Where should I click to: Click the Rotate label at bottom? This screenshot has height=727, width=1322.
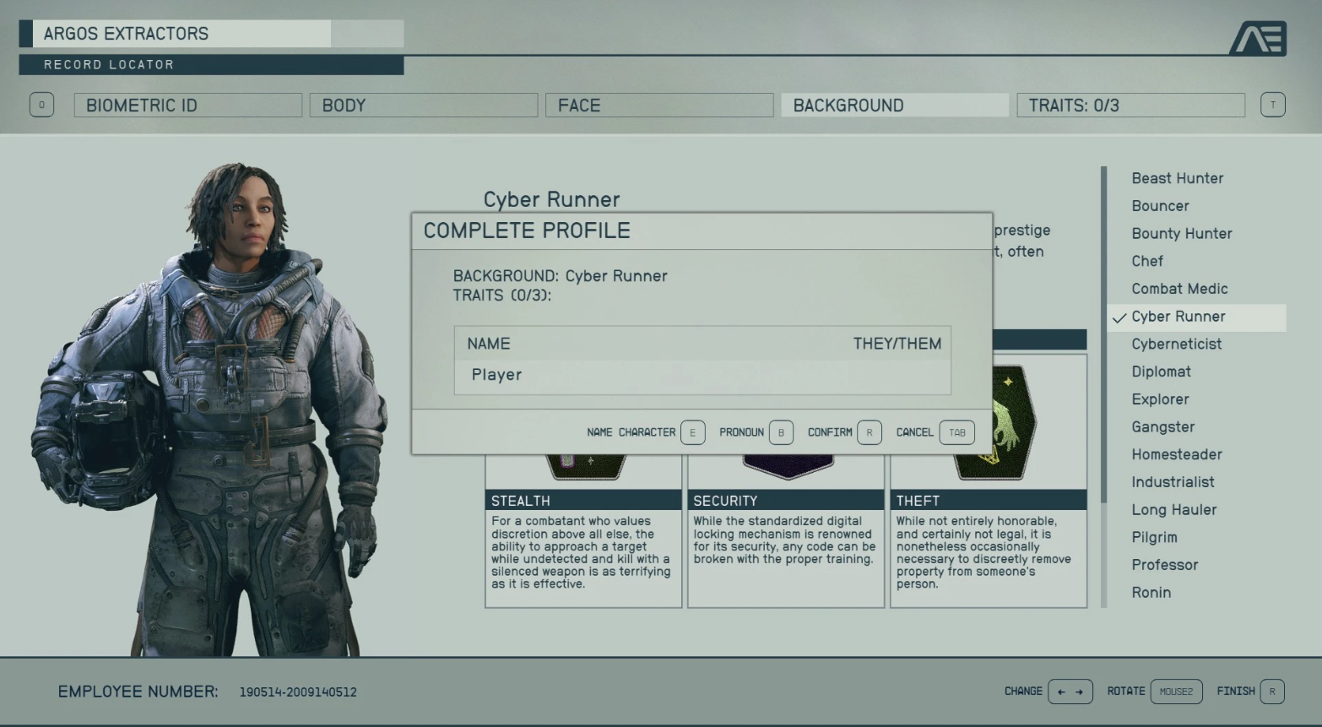1126,691
